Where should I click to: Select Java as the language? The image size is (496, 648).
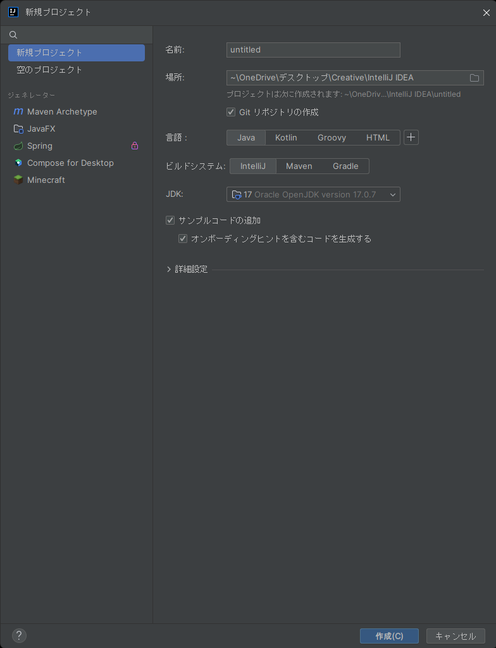[x=246, y=137]
